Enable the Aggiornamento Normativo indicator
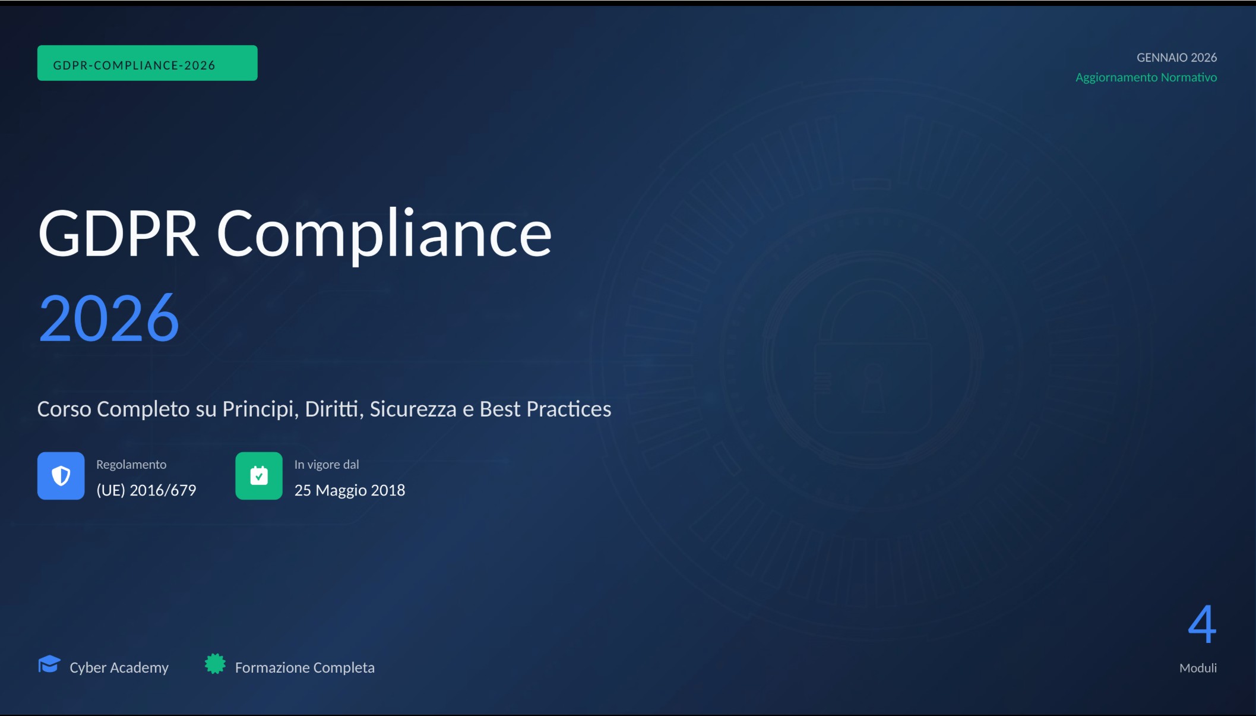 1146,77
